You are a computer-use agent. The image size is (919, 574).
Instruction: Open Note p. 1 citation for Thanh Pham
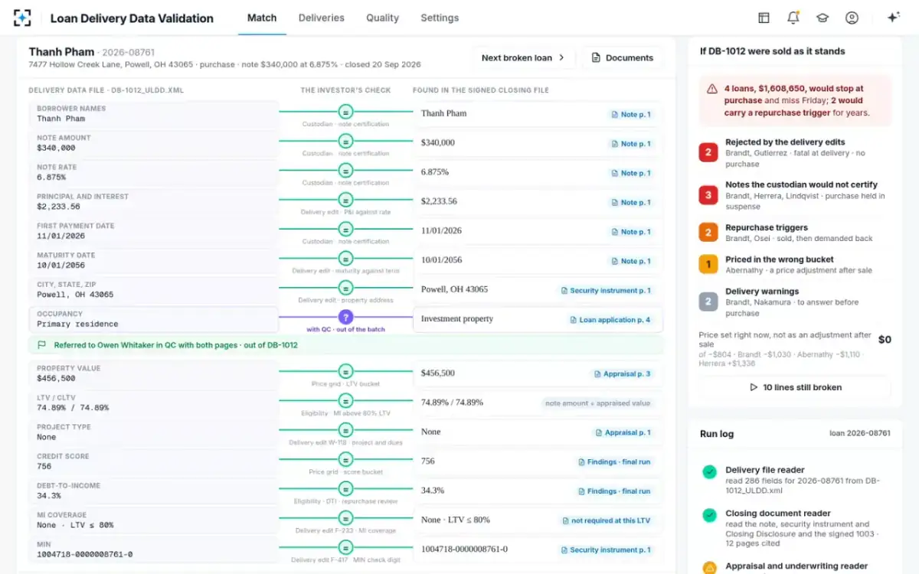tap(631, 114)
